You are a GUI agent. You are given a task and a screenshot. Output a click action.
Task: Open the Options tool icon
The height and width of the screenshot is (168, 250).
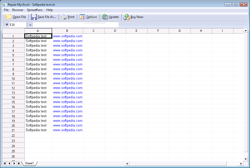coord(82,17)
